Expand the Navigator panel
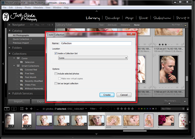Image resolution: width=195 pixels, height=139 pixels. (x=9, y=25)
